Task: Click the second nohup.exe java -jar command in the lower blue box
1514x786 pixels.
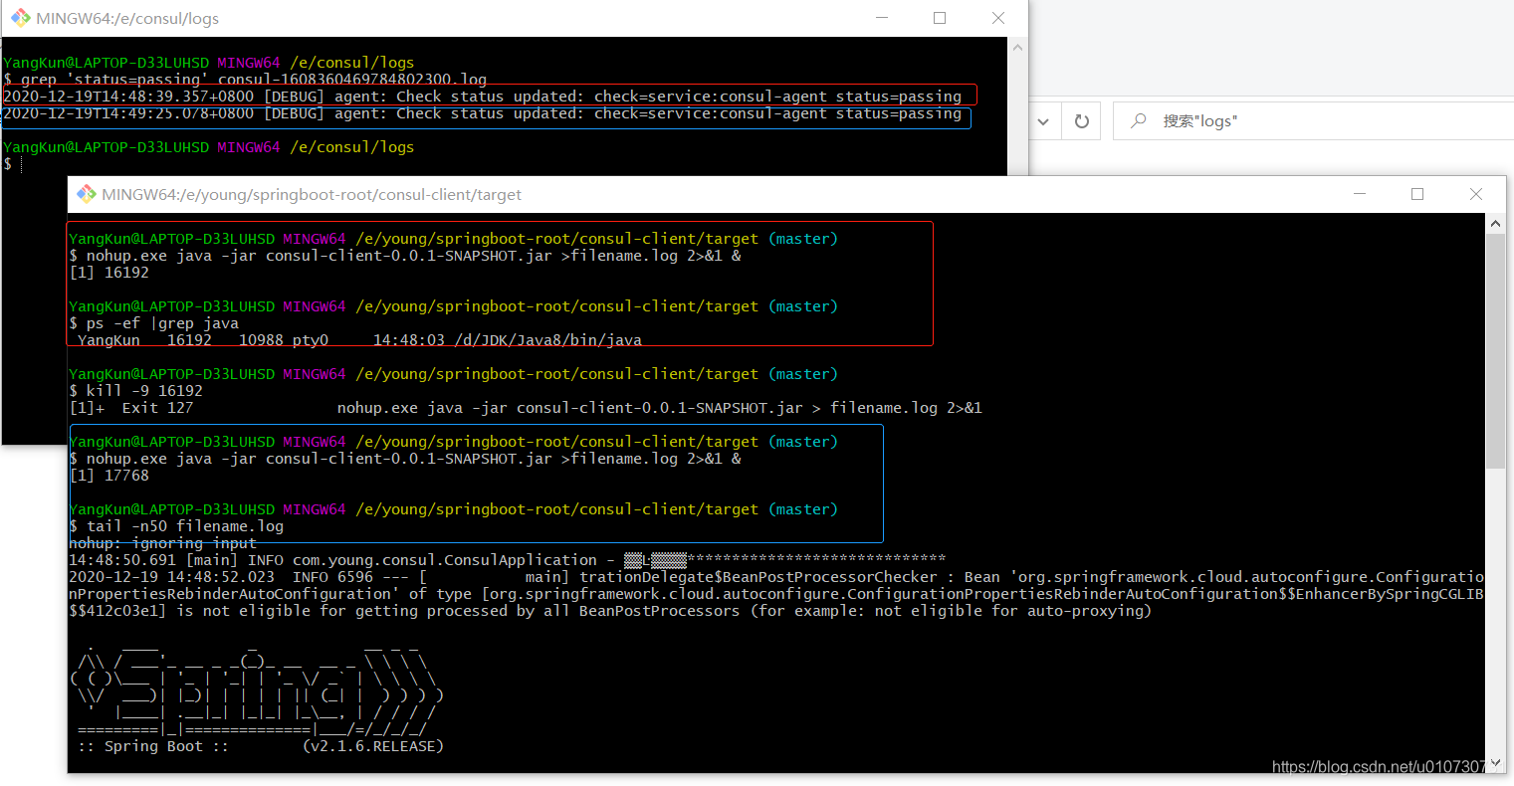Action: [x=405, y=459]
